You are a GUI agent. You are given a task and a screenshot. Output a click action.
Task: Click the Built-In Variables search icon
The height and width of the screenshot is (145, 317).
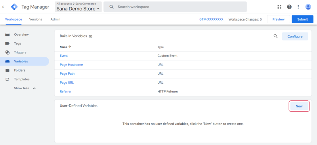point(275,36)
